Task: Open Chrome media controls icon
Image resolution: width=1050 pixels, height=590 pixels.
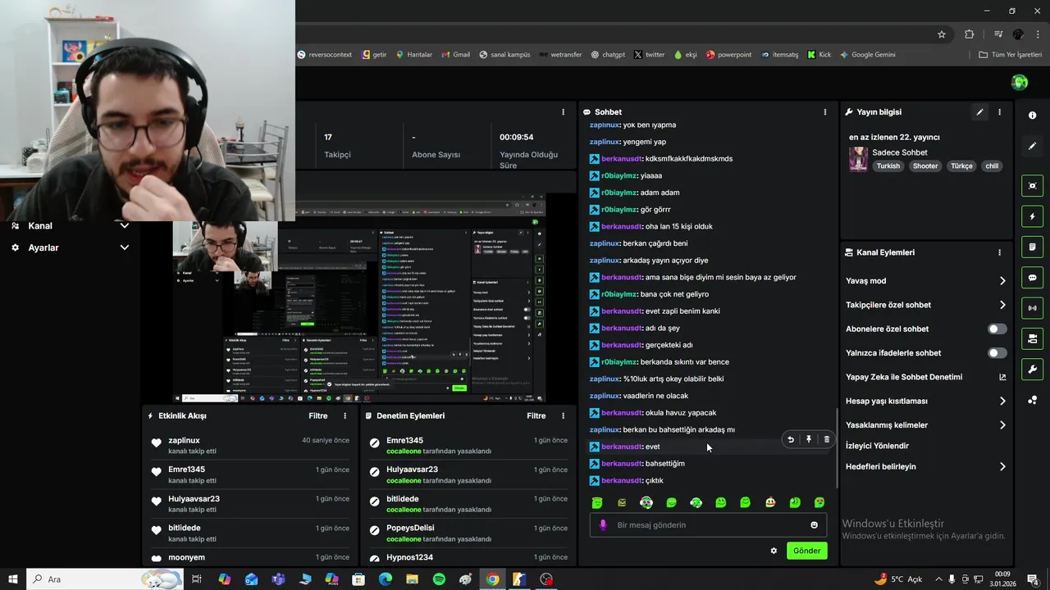Action: pos(998,34)
